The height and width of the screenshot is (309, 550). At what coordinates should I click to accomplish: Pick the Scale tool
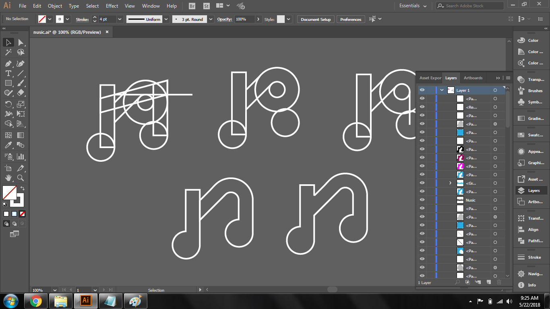[21, 104]
